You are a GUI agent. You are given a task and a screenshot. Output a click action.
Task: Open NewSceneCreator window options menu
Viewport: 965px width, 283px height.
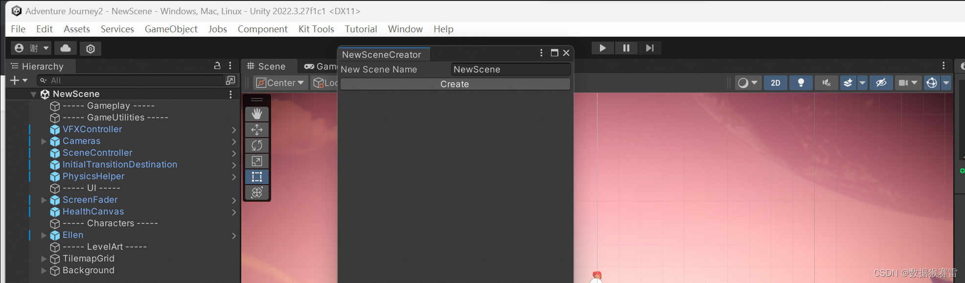[x=541, y=53]
